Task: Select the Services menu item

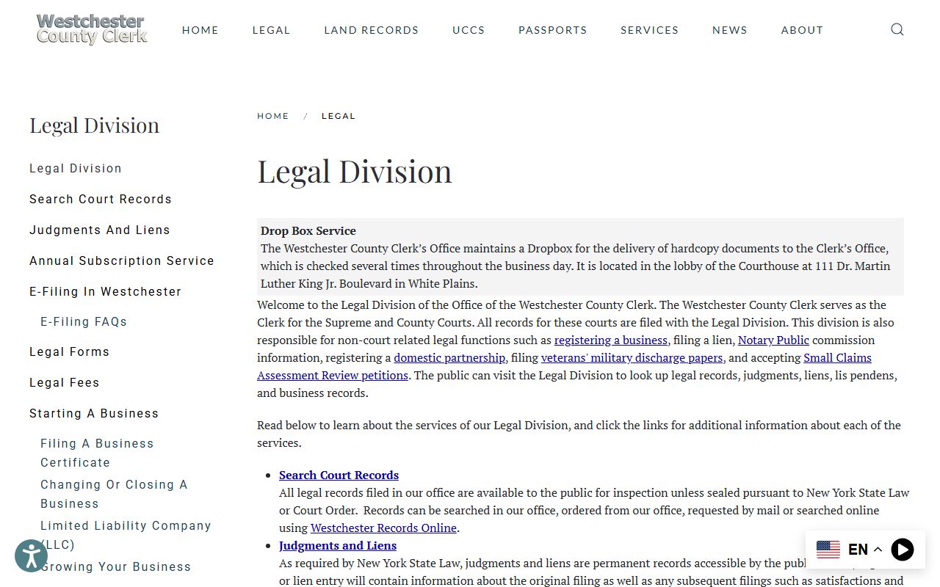Action: (650, 30)
